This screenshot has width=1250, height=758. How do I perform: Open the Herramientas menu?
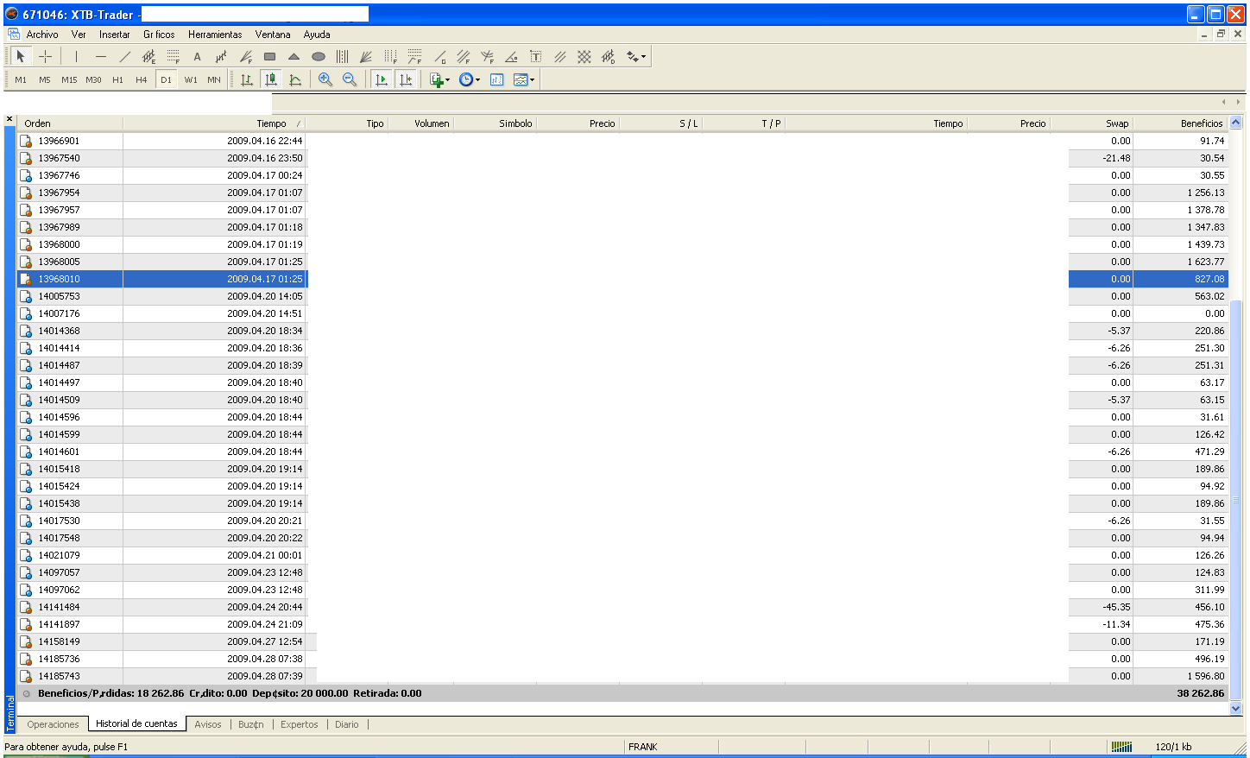point(215,35)
